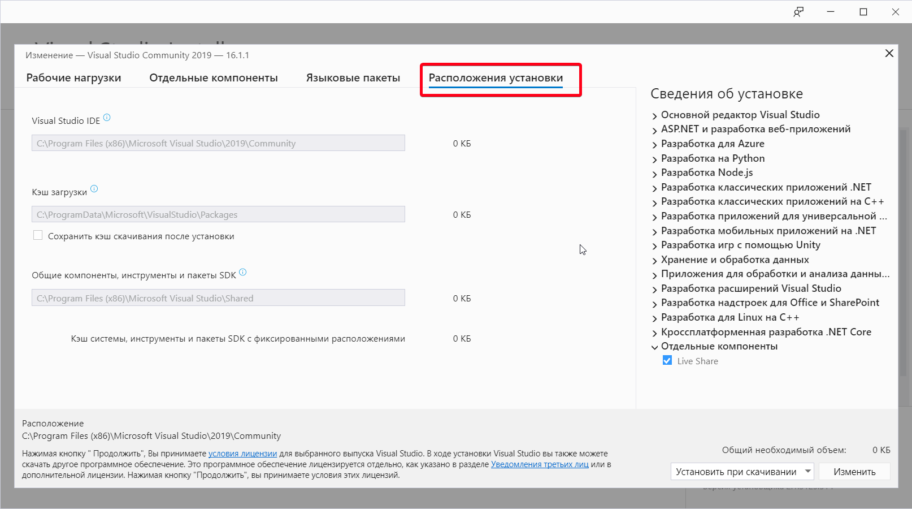Expand Разработка Node.js
This screenshot has height=509, width=912.
[x=655, y=174]
